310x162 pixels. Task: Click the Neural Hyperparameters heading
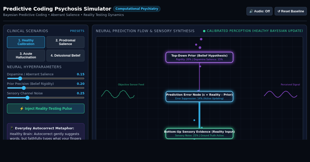pos(34,67)
